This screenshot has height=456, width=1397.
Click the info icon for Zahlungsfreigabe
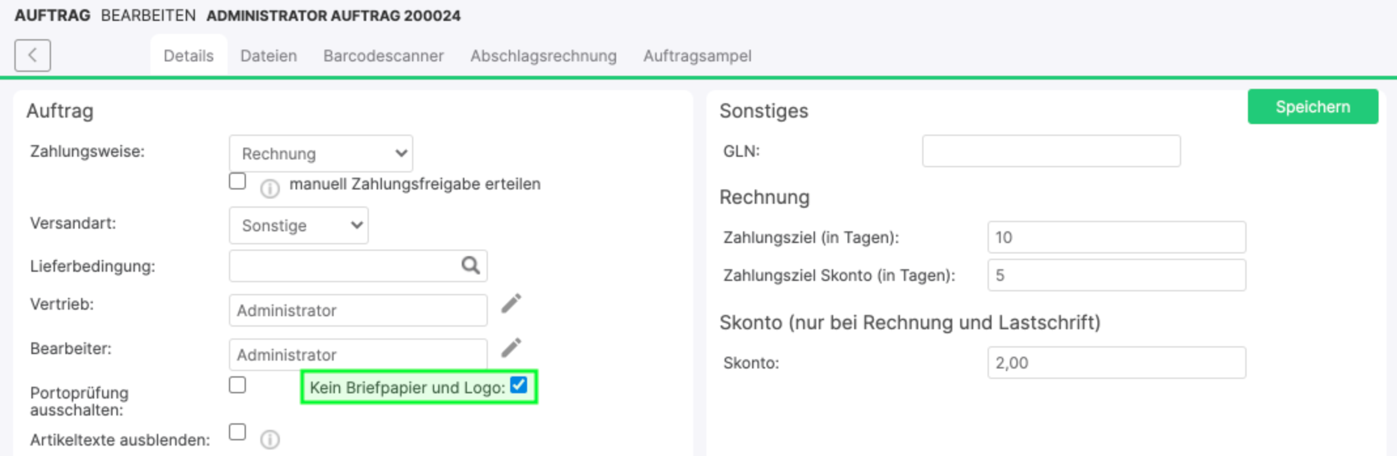269,189
